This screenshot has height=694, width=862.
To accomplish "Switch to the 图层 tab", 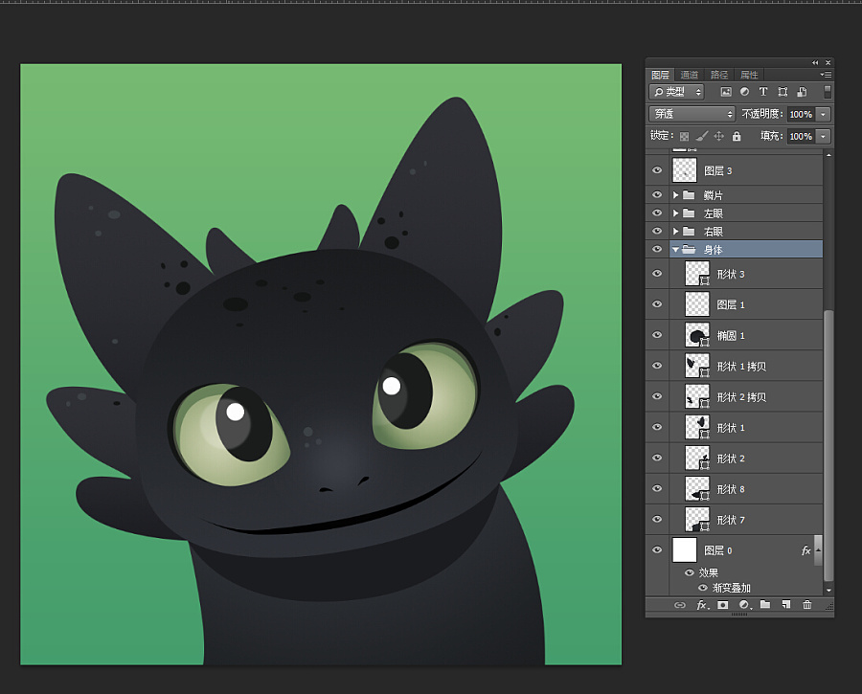I will pyautogui.click(x=660, y=75).
